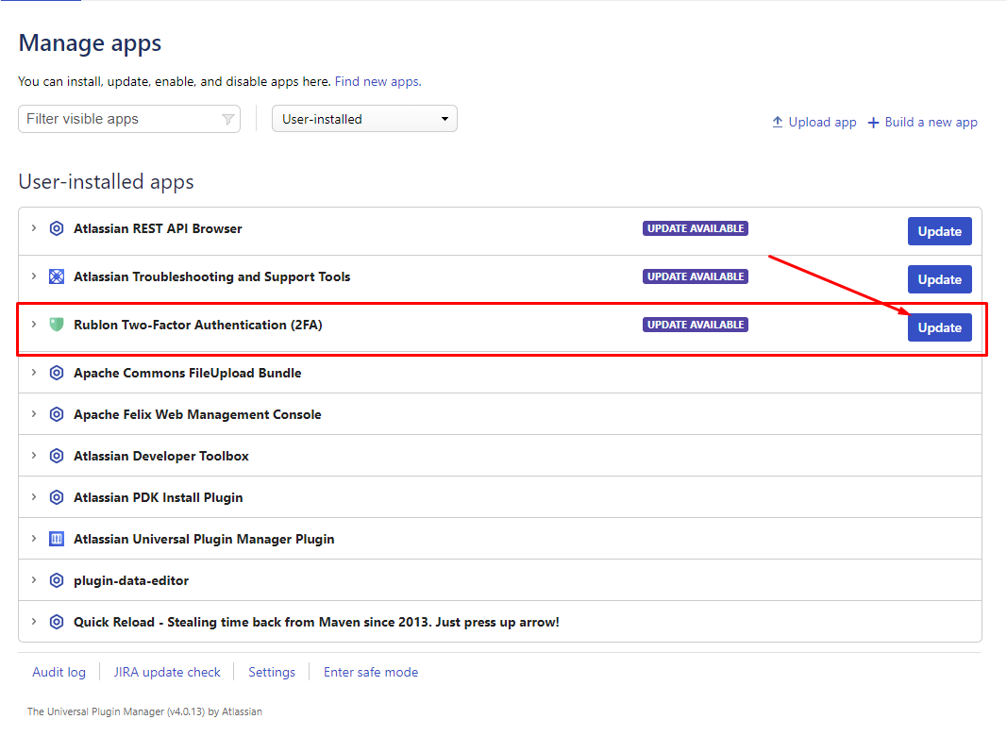This screenshot has height=736, width=1007.
Task: Click the plugin-data-editor app icon
Action: coord(57,580)
